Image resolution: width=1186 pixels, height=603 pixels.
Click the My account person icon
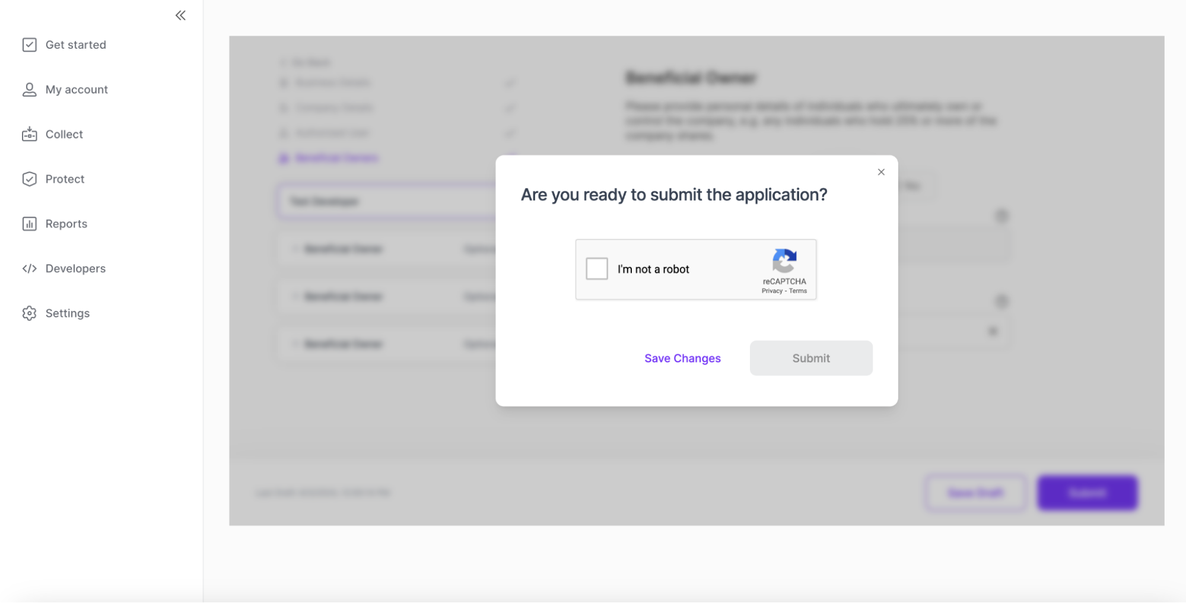point(29,90)
